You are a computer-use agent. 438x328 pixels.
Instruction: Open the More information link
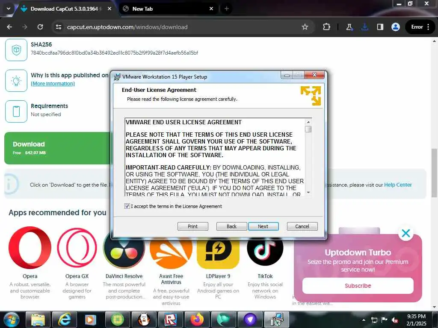point(53,83)
